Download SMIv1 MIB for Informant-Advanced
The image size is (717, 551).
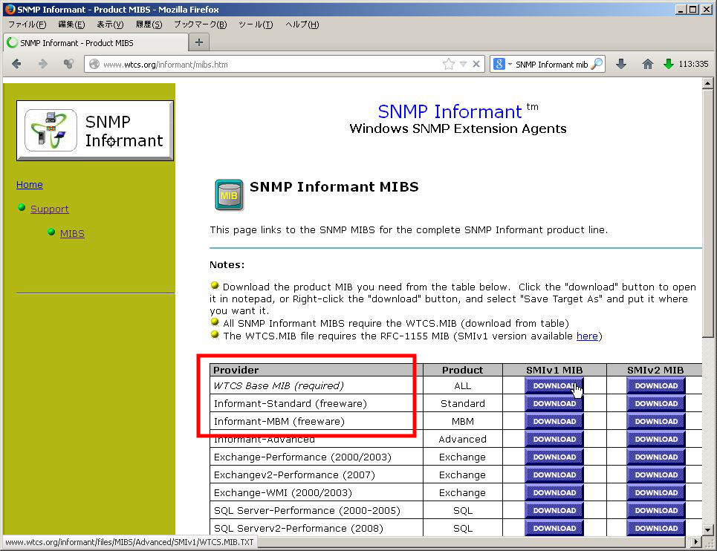click(x=554, y=439)
